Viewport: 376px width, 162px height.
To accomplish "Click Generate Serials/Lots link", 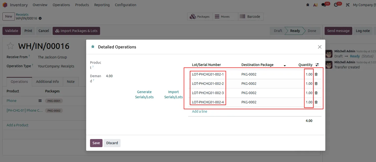I will point(144,94).
